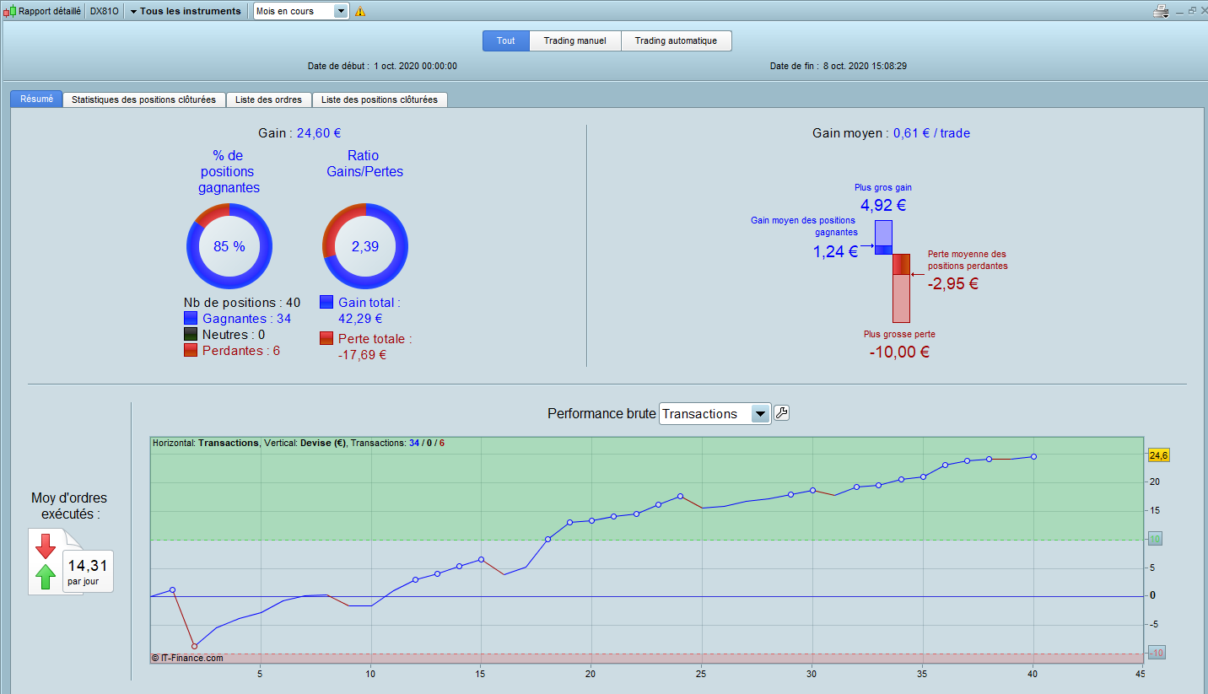Click the Plus grosse perte -10,00 € value
Viewport: 1208px width, 694px height.
point(899,352)
